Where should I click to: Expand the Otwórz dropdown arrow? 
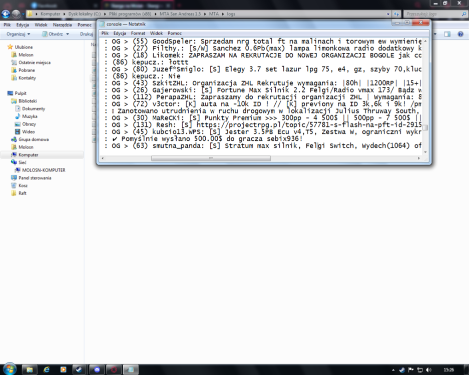68,34
